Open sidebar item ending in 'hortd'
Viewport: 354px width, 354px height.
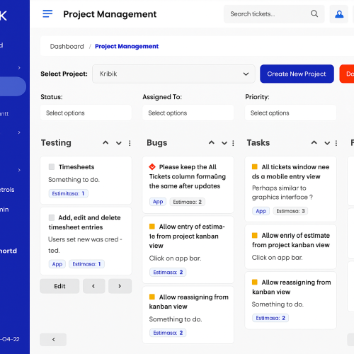point(8,251)
